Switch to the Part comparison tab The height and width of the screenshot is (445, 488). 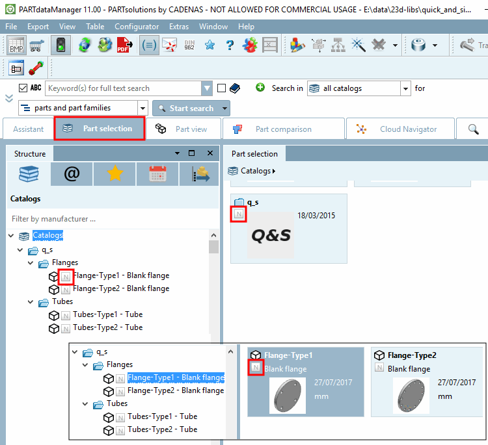coord(284,129)
